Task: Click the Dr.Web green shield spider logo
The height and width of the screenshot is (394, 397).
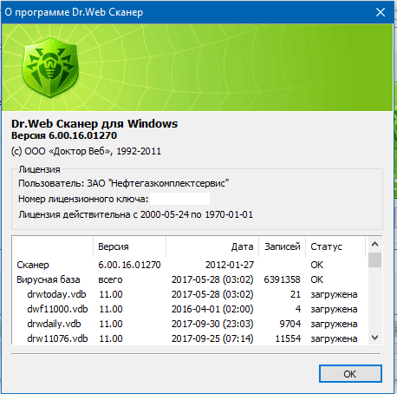Action: click(x=50, y=68)
